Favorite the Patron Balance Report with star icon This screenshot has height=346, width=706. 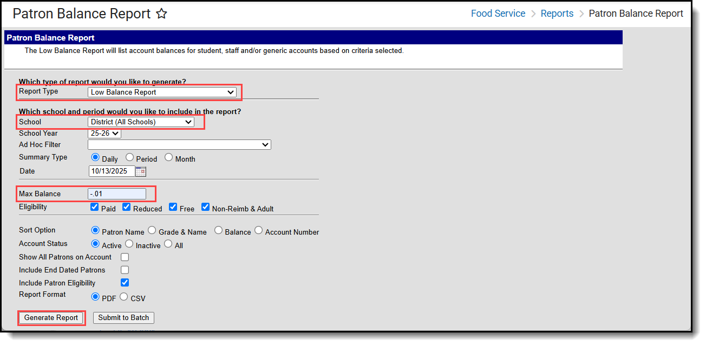(x=161, y=14)
